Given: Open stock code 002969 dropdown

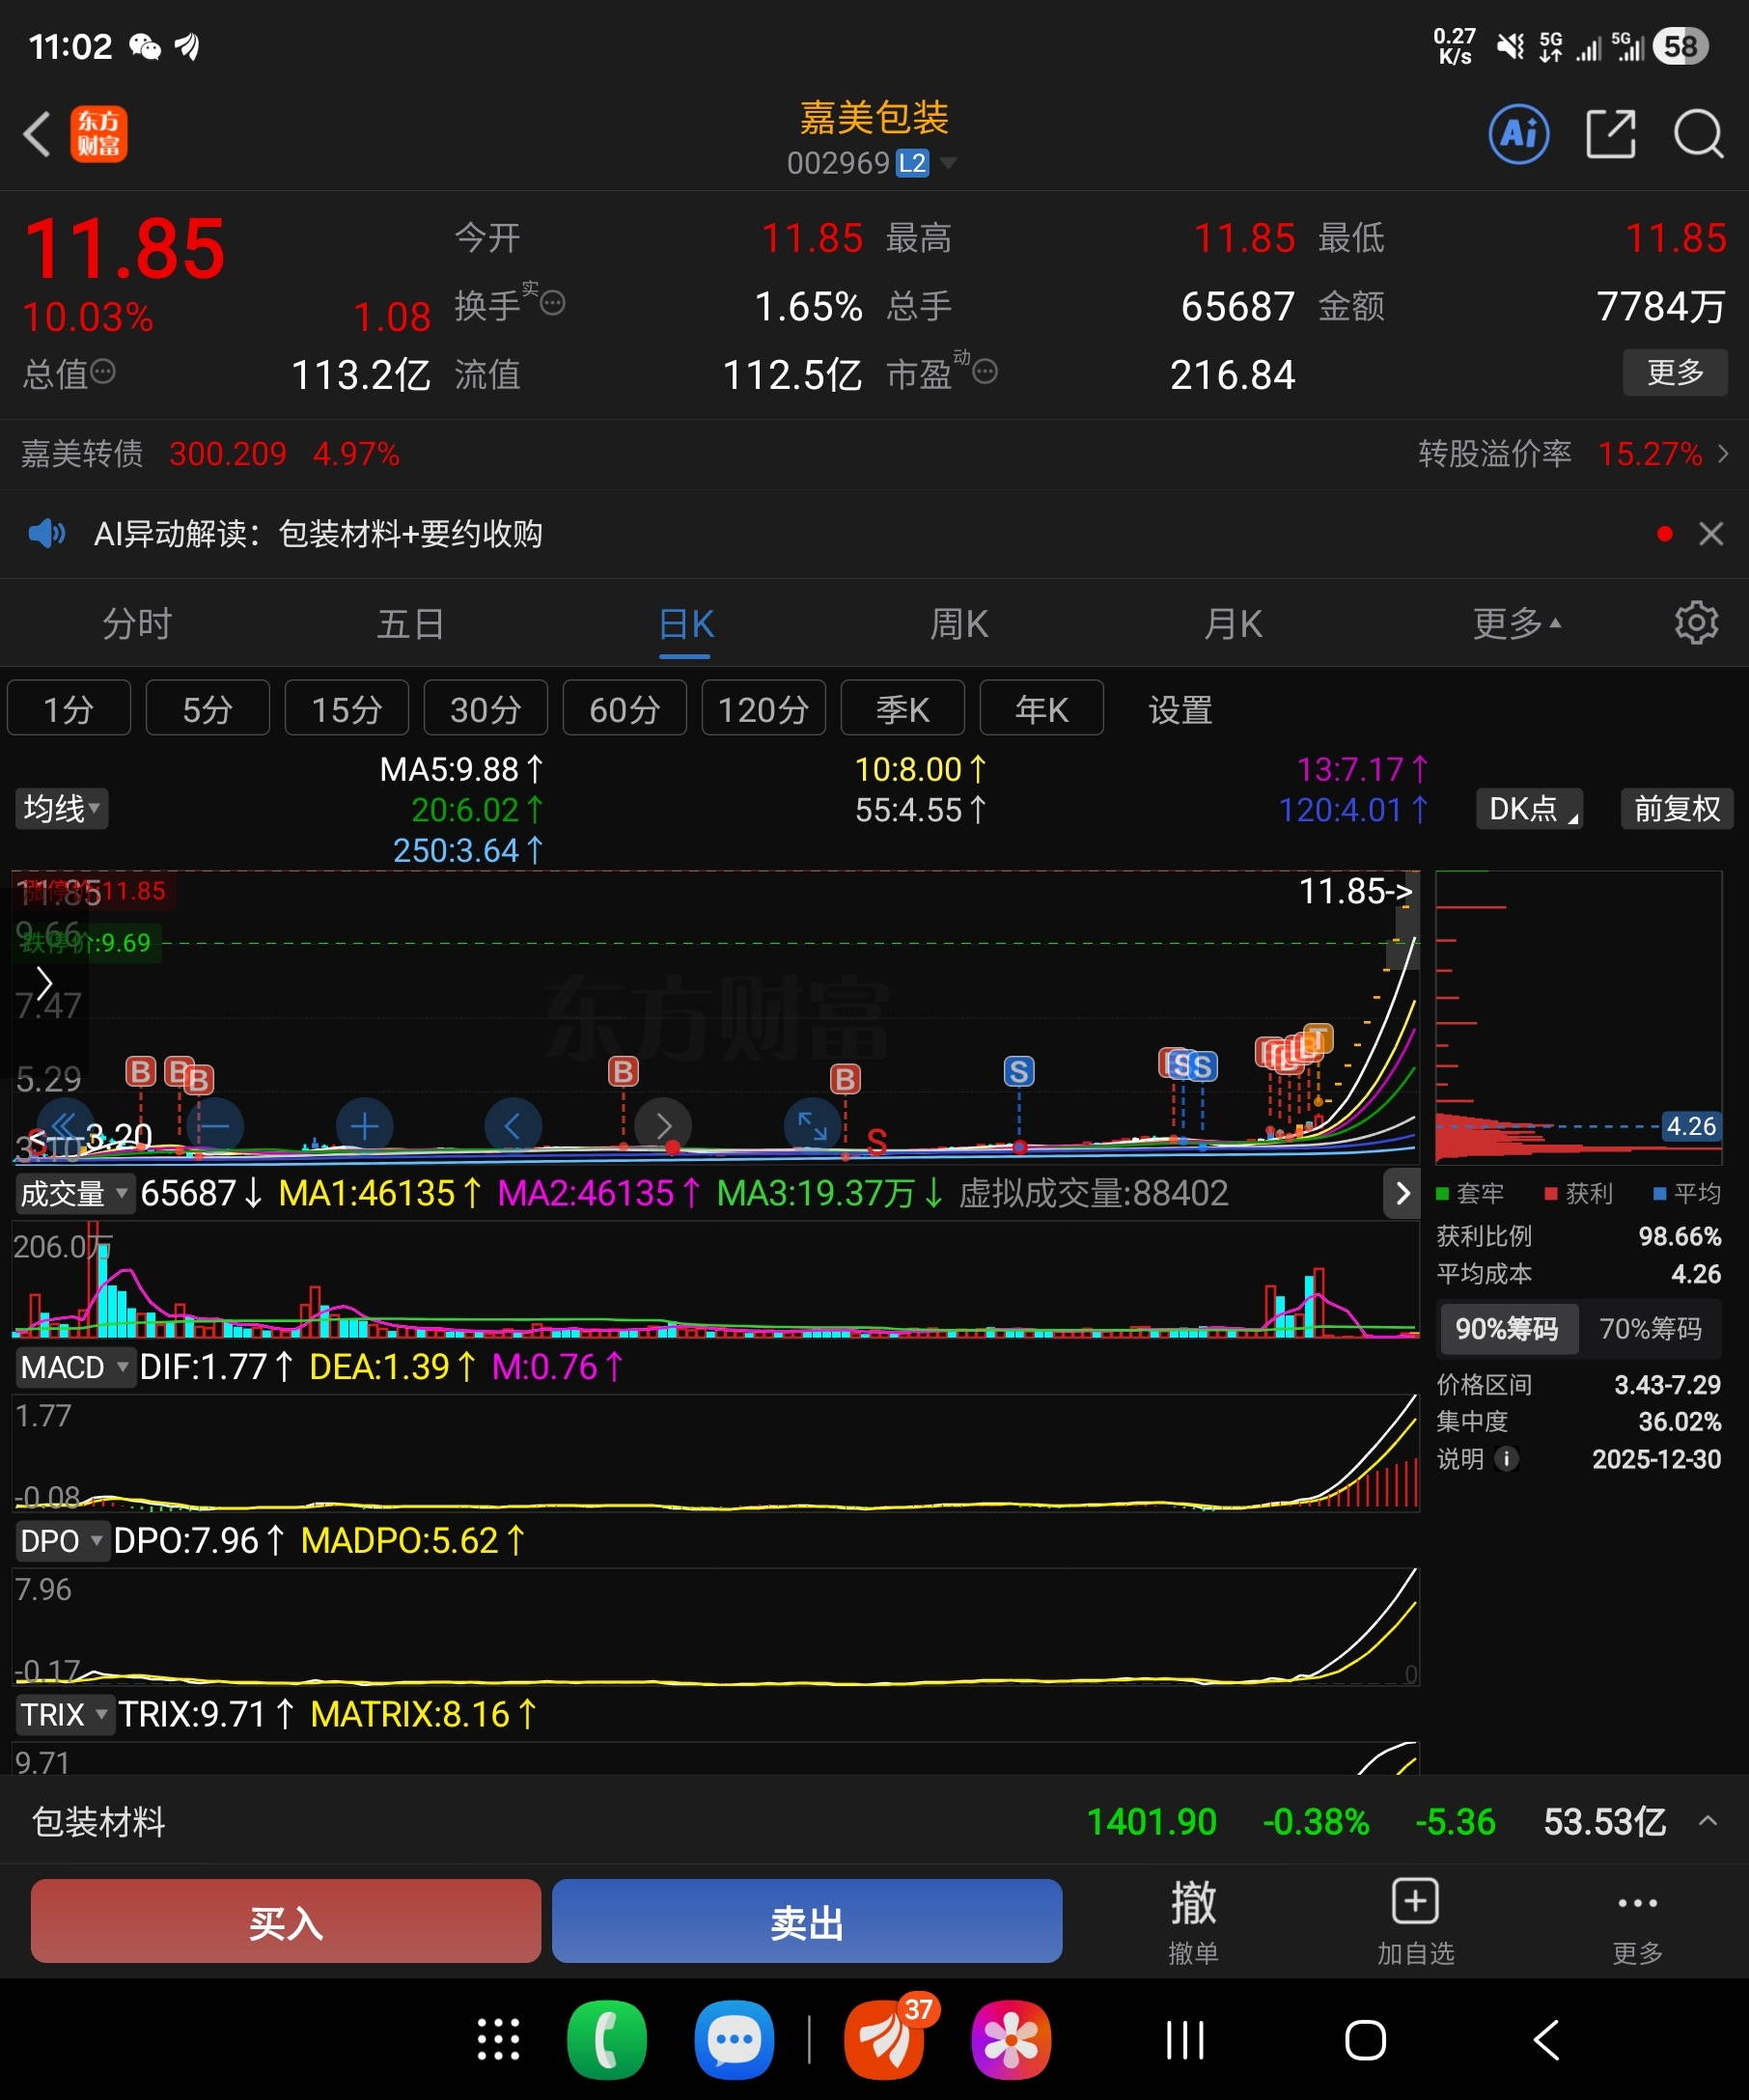Looking at the screenshot, I should click(x=871, y=162).
